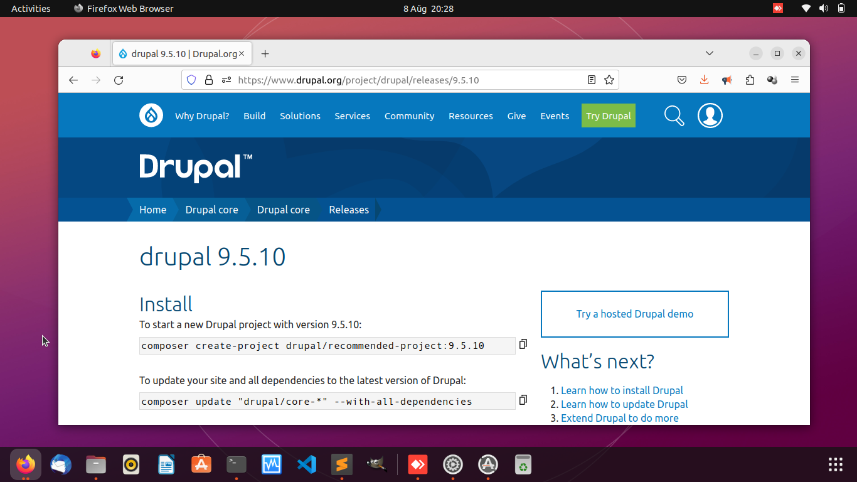857x482 pixels.
Task: Open the site permissions icon in the address bar
Action: tap(226, 80)
